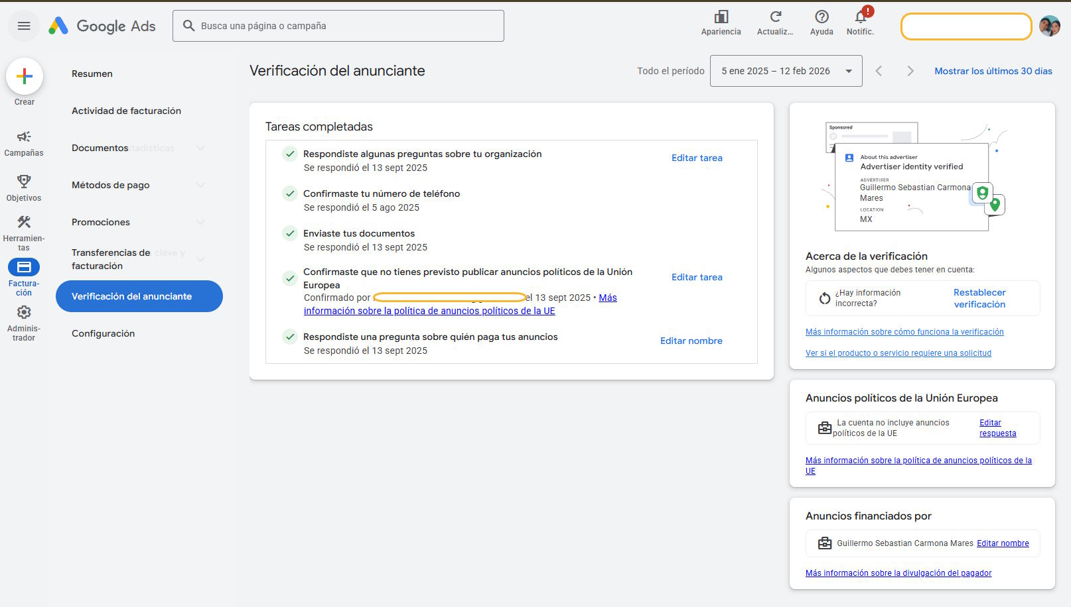The width and height of the screenshot is (1071, 607).
Task: Go to the previous date period arrow
Action: click(x=879, y=71)
